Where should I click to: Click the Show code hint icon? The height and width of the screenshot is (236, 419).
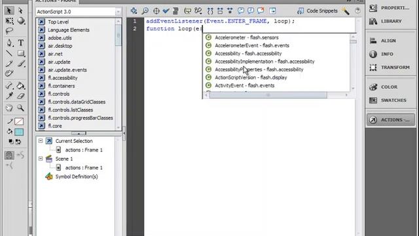click(x=188, y=10)
